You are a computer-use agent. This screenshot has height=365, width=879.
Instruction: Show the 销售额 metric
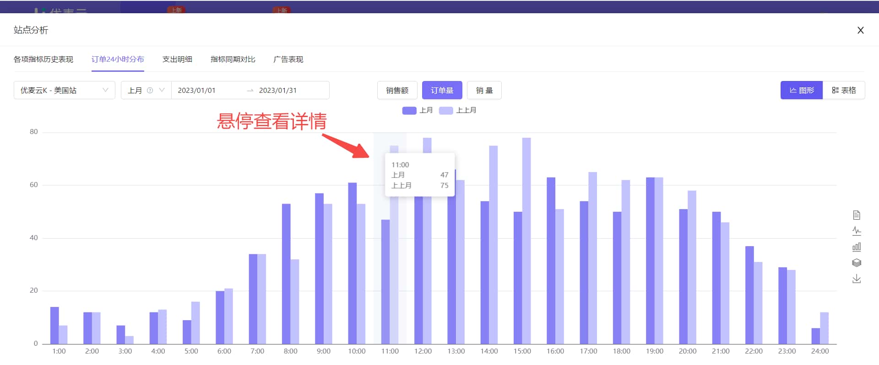[397, 90]
